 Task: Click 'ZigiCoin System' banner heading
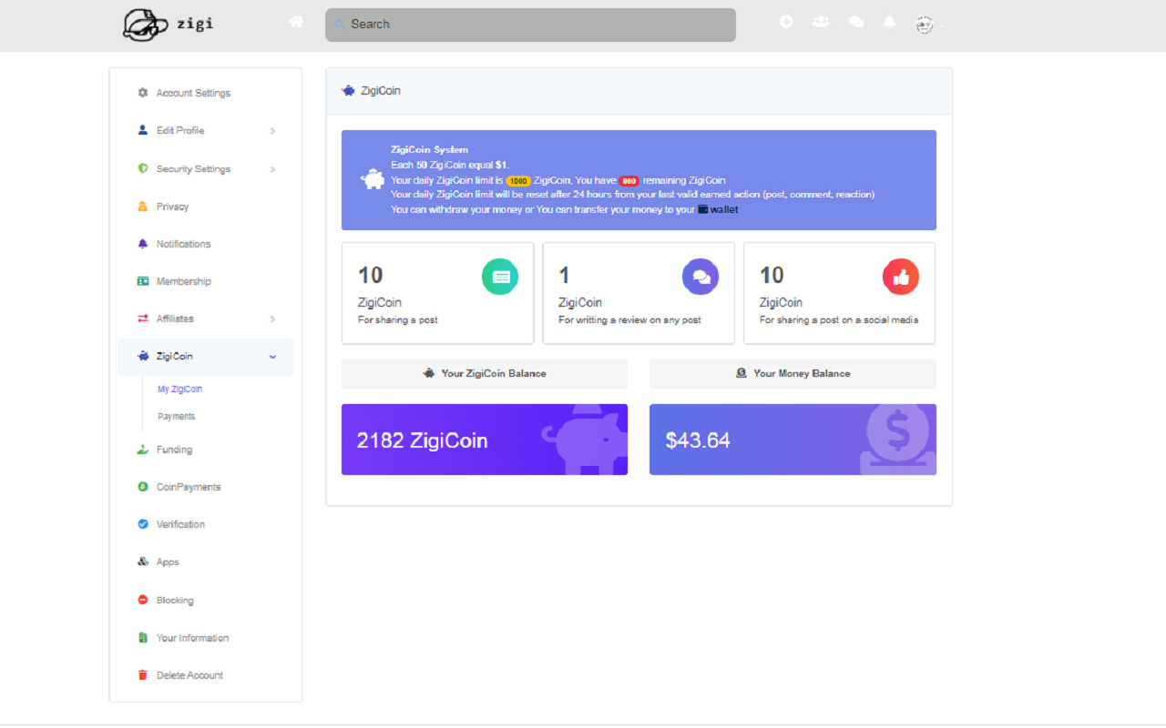tap(429, 150)
